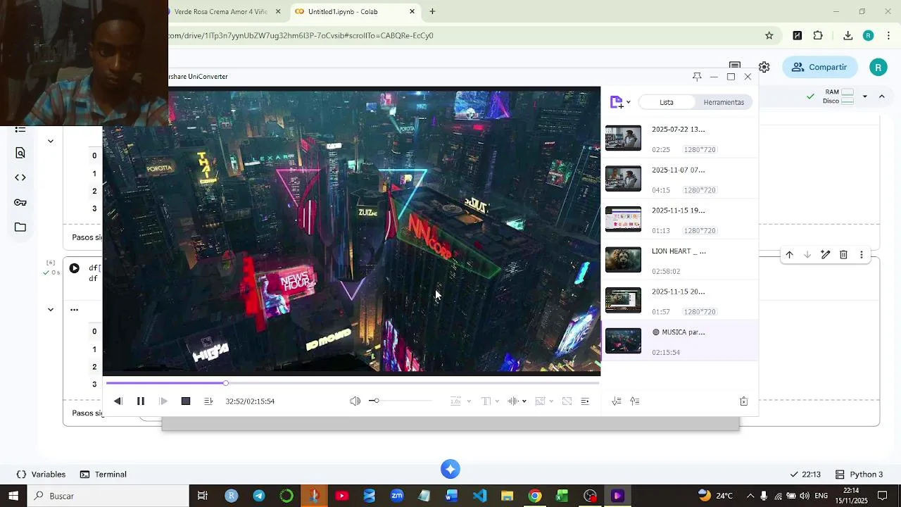Image resolution: width=901 pixels, height=507 pixels.
Task: Mute the player volume speaker icon
Action: pos(355,401)
